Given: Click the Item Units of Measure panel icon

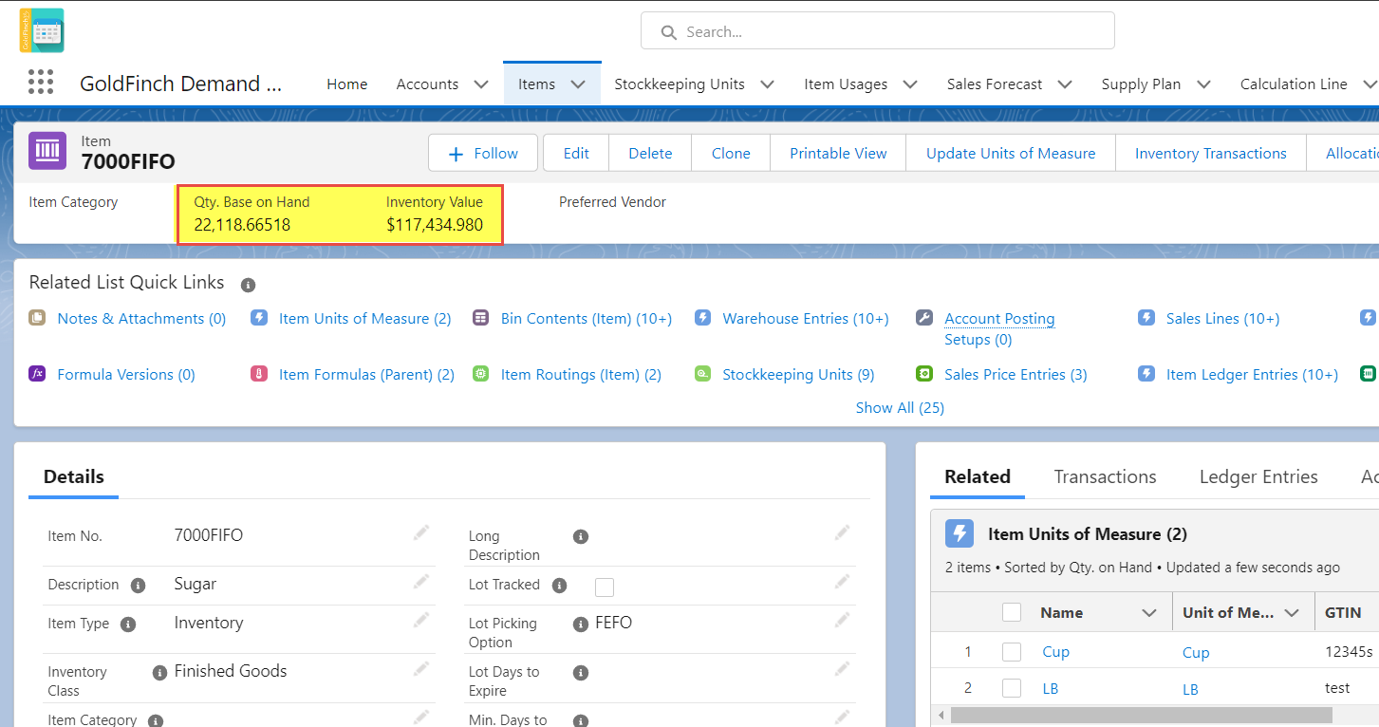Looking at the screenshot, I should [960, 534].
